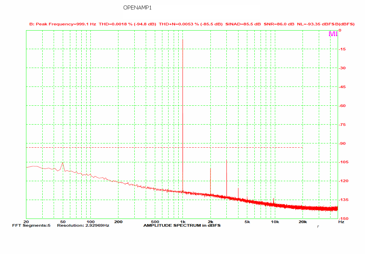This screenshot has width=365, height=254.
Task: Click the -150 Y-axis label
Action: pyautogui.click(x=343, y=219)
